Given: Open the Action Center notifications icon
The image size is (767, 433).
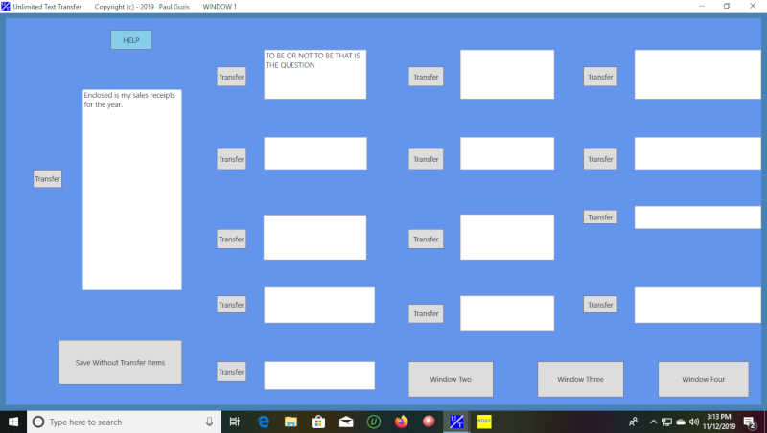Looking at the screenshot, I should tap(750, 422).
